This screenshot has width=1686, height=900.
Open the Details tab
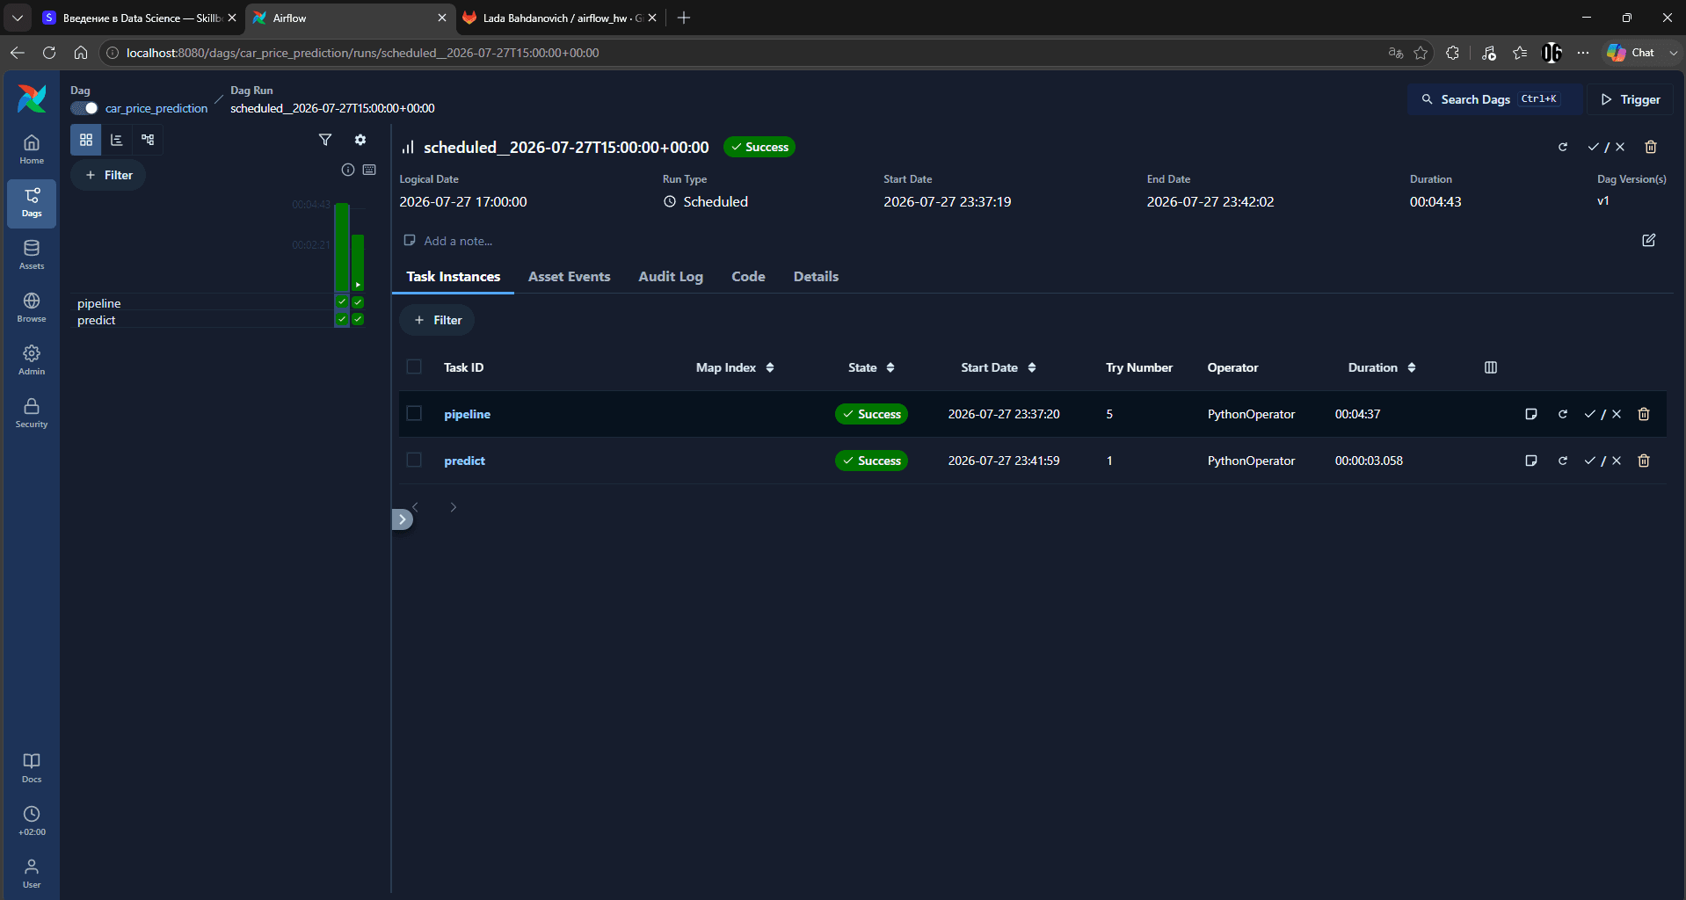click(816, 277)
